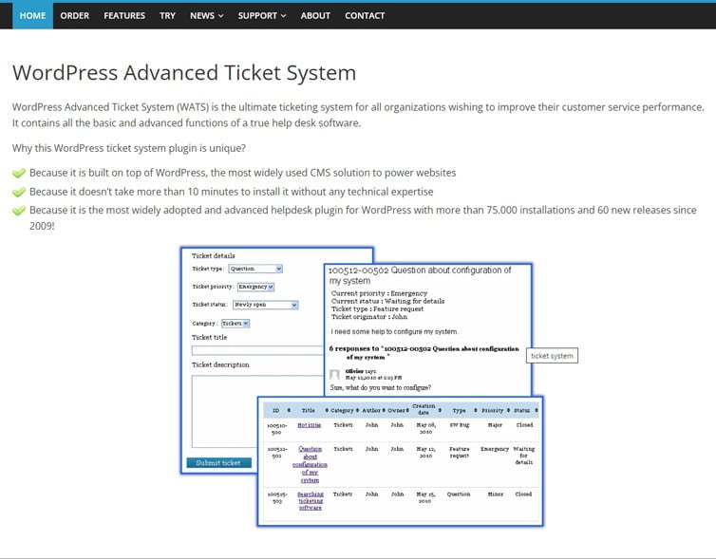Click the 'ticket system' tooltip label
The height and width of the screenshot is (559, 716).
[x=552, y=356]
